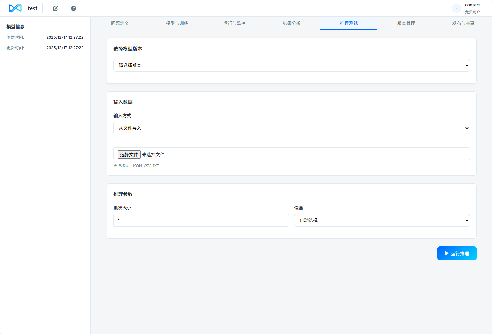
Task: Open the 运行与监控 tab
Action: coord(234,23)
